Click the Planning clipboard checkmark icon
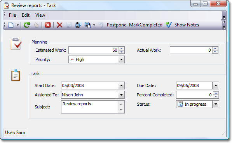 coord(16,44)
